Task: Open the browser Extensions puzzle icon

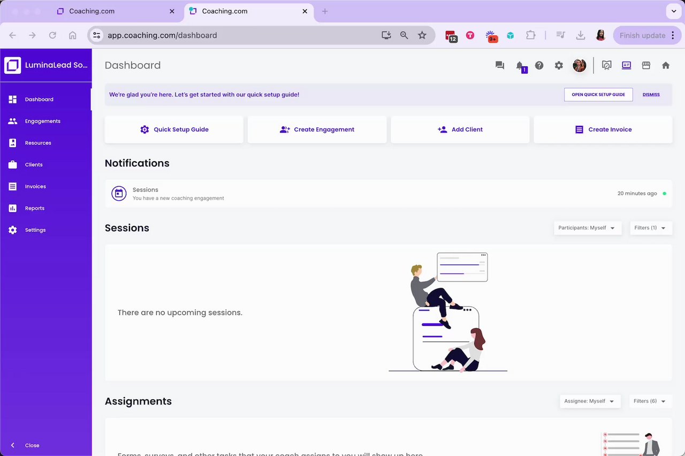Action: [530, 35]
